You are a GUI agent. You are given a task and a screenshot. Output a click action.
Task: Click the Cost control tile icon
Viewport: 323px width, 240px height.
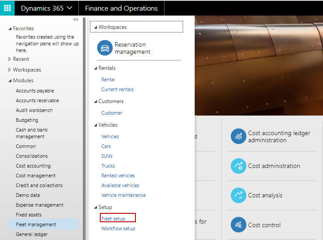[x=238, y=225]
